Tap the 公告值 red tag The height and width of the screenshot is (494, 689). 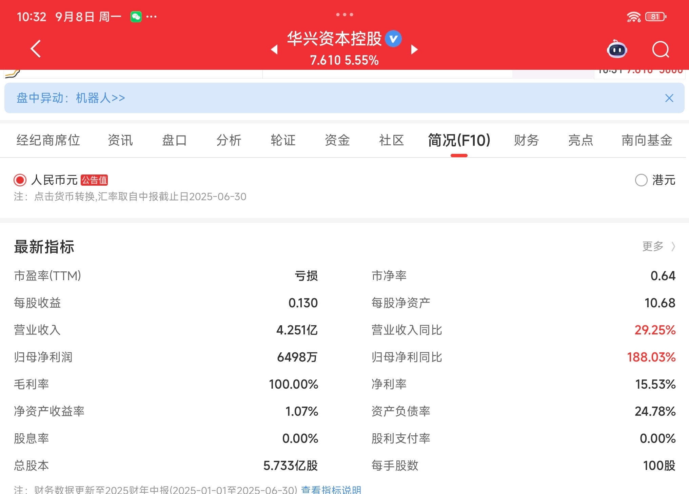click(x=94, y=180)
